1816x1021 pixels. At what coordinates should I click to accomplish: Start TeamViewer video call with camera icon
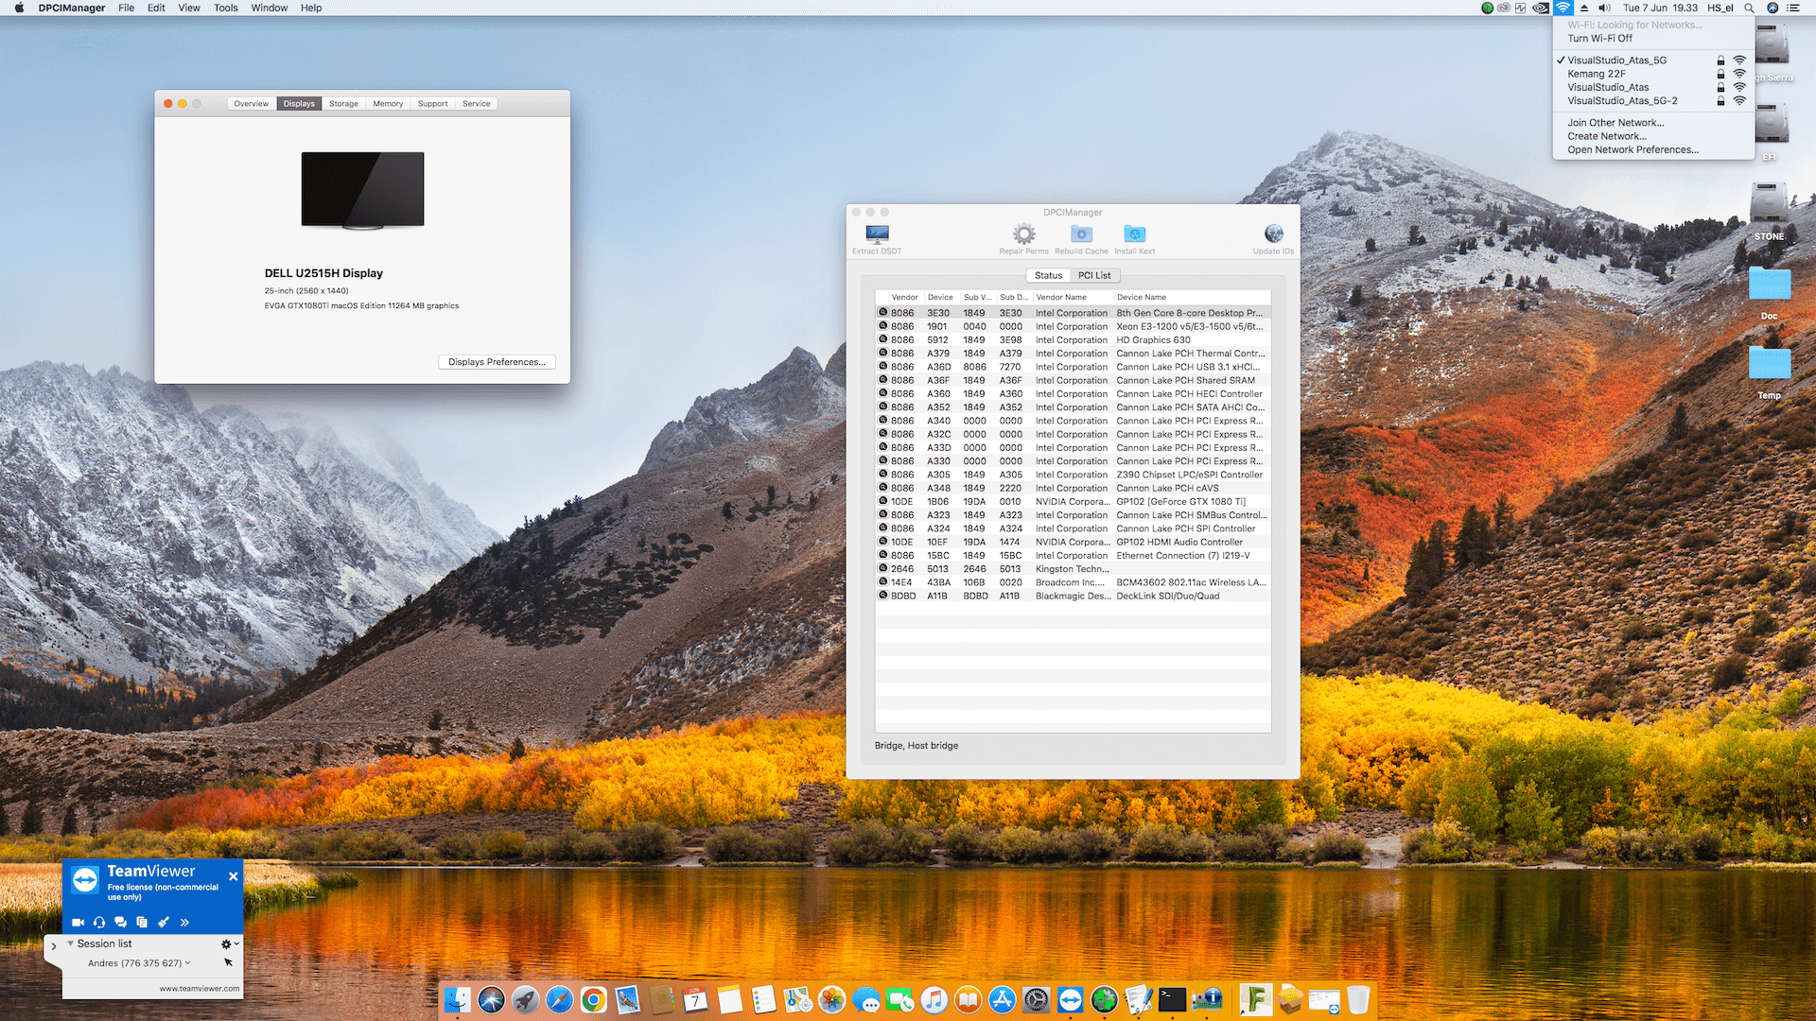[x=78, y=922]
